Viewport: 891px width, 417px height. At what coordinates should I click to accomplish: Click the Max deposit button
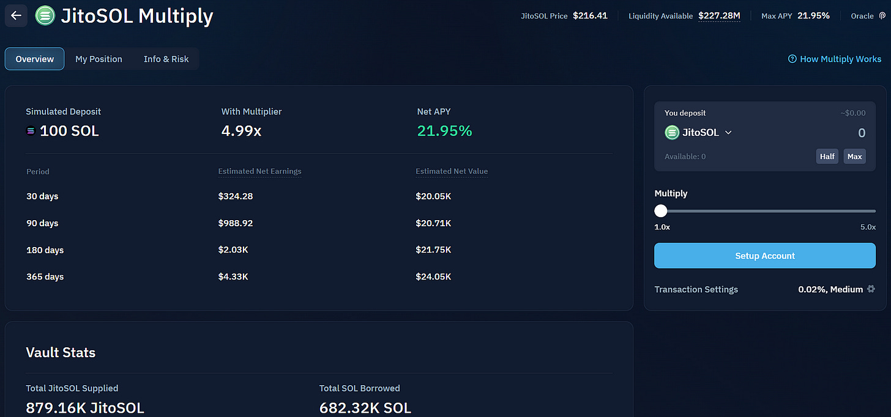(x=855, y=157)
